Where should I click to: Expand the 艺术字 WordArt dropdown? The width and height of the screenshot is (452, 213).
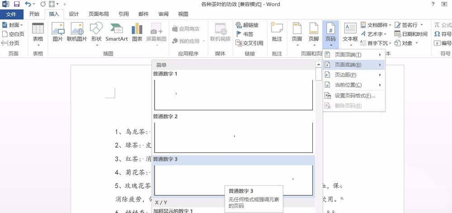385,34
